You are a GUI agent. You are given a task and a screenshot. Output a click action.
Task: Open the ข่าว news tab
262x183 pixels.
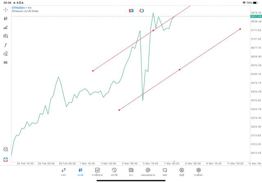(x=131, y=172)
